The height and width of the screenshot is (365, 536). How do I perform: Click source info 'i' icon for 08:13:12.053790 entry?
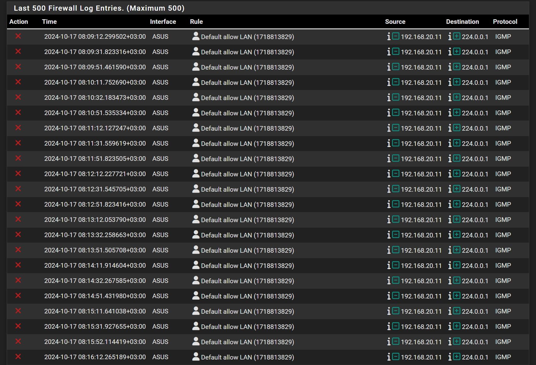click(389, 220)
